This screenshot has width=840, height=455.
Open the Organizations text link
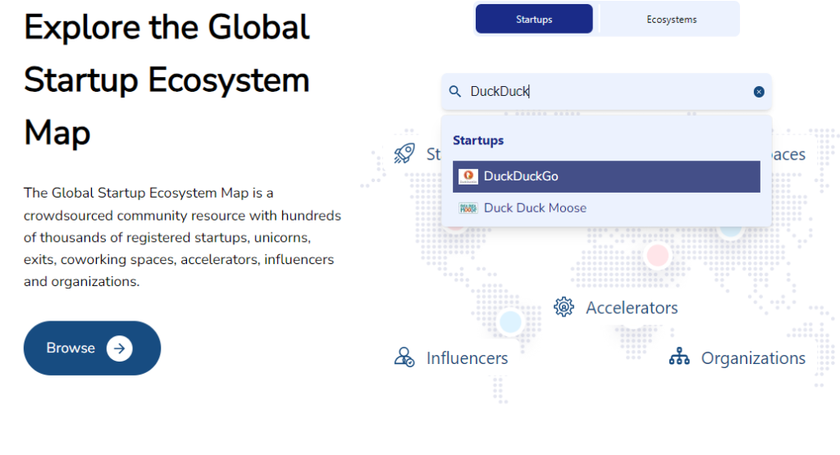pos(753,358)
